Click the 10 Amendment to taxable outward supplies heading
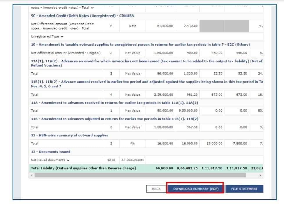Screen dimensions: 284x205 click(140, 45)
